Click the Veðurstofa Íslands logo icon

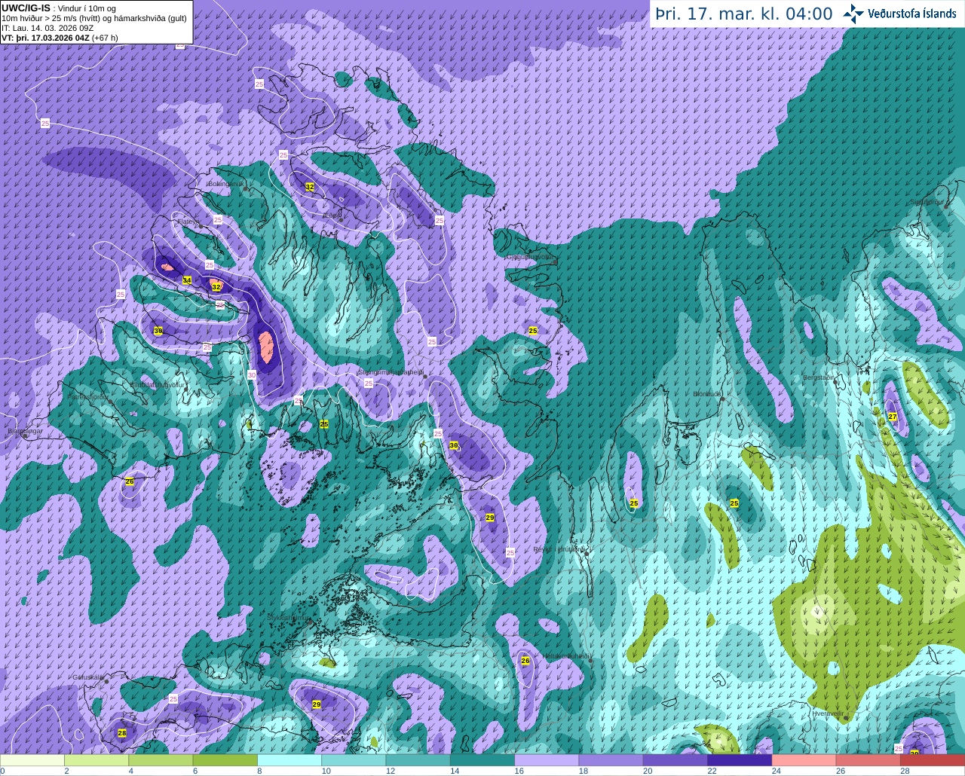853,14
